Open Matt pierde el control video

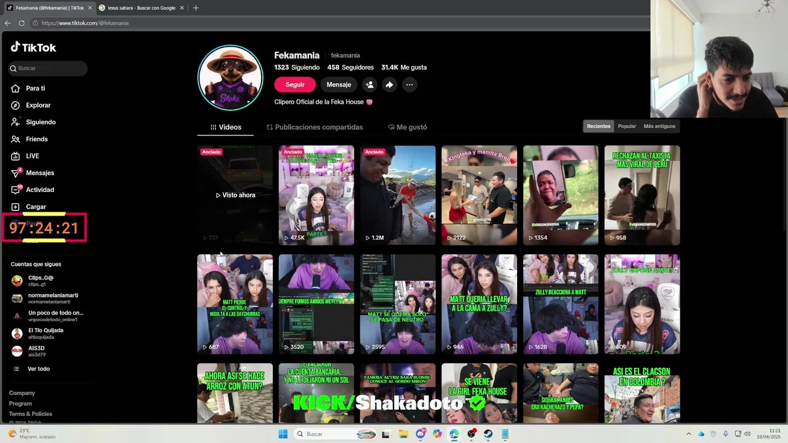pos(235,304)
